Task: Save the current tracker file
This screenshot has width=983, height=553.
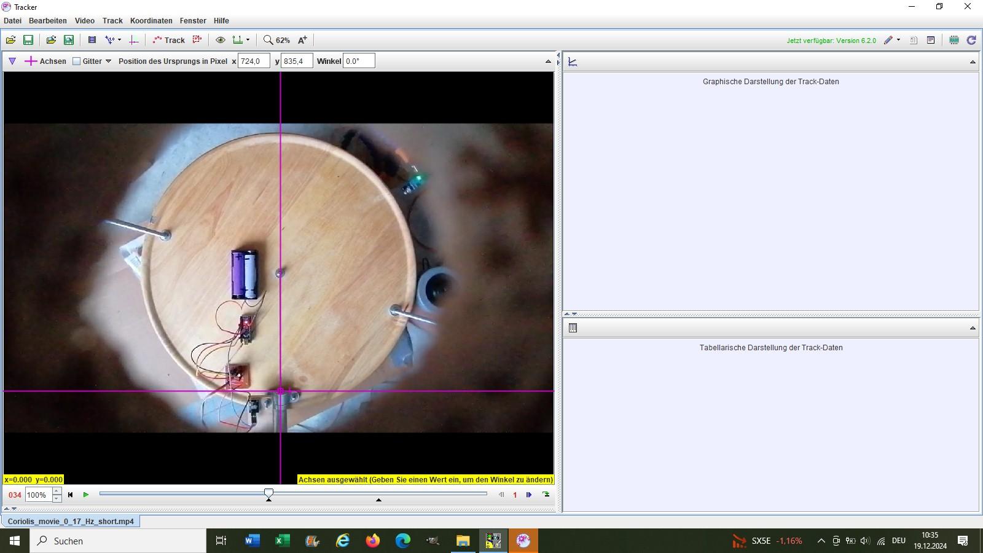Action: pos(28,40)
